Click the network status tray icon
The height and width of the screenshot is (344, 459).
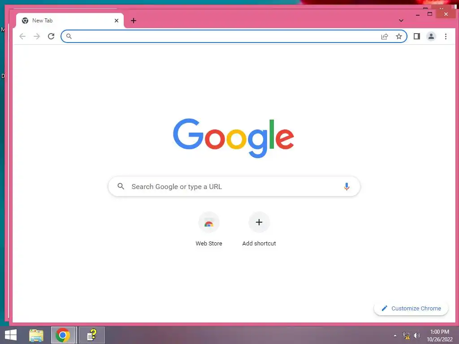tap(406, 335)
